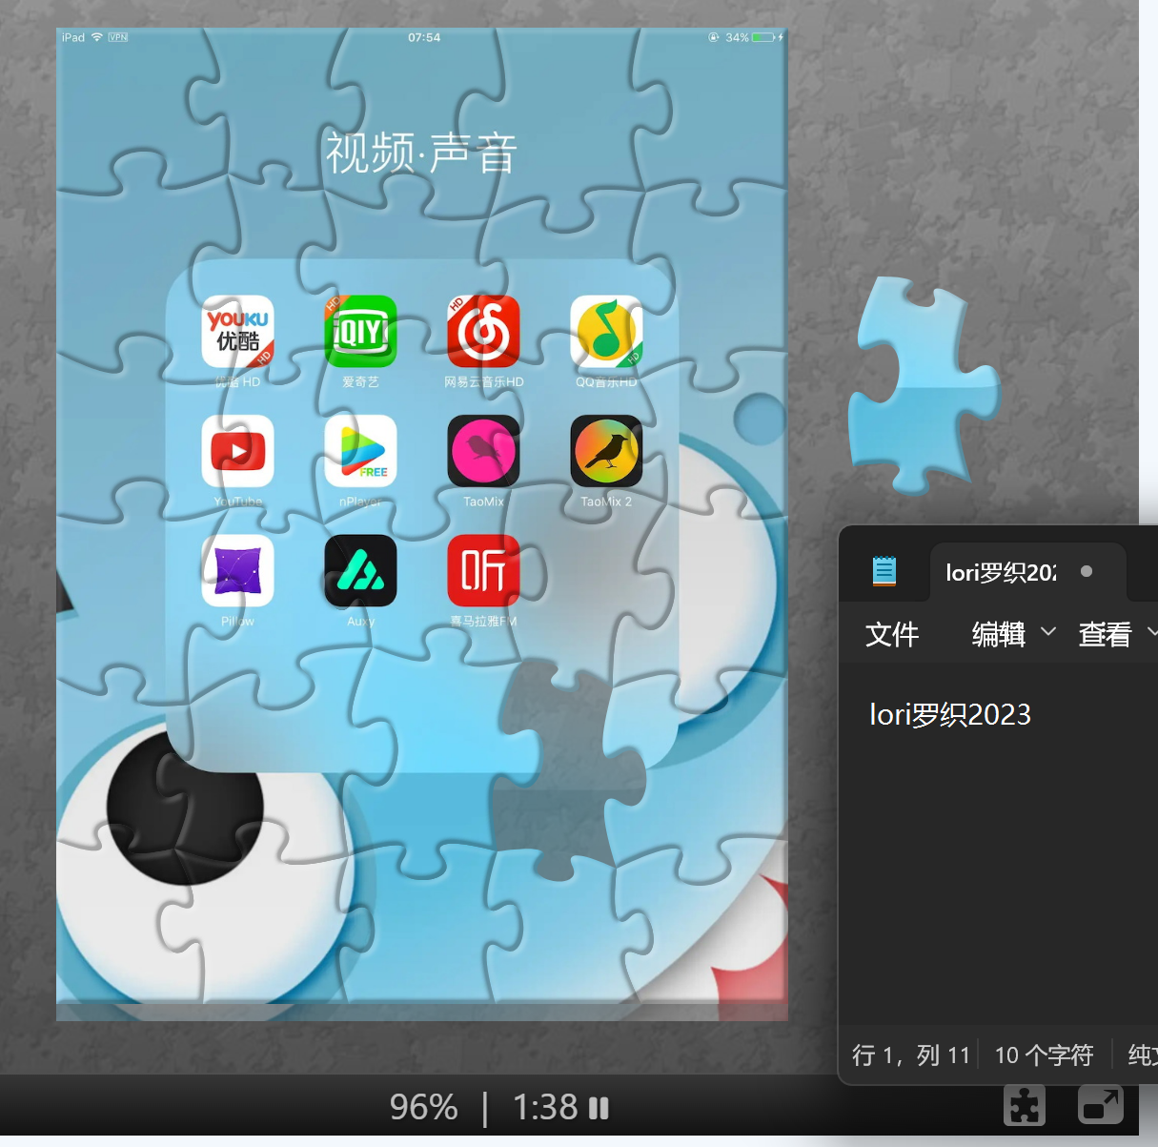Click the 'TaoMix 2' app label
This screenshot has height=1147, width=1158.
click(x=606, y=502)
